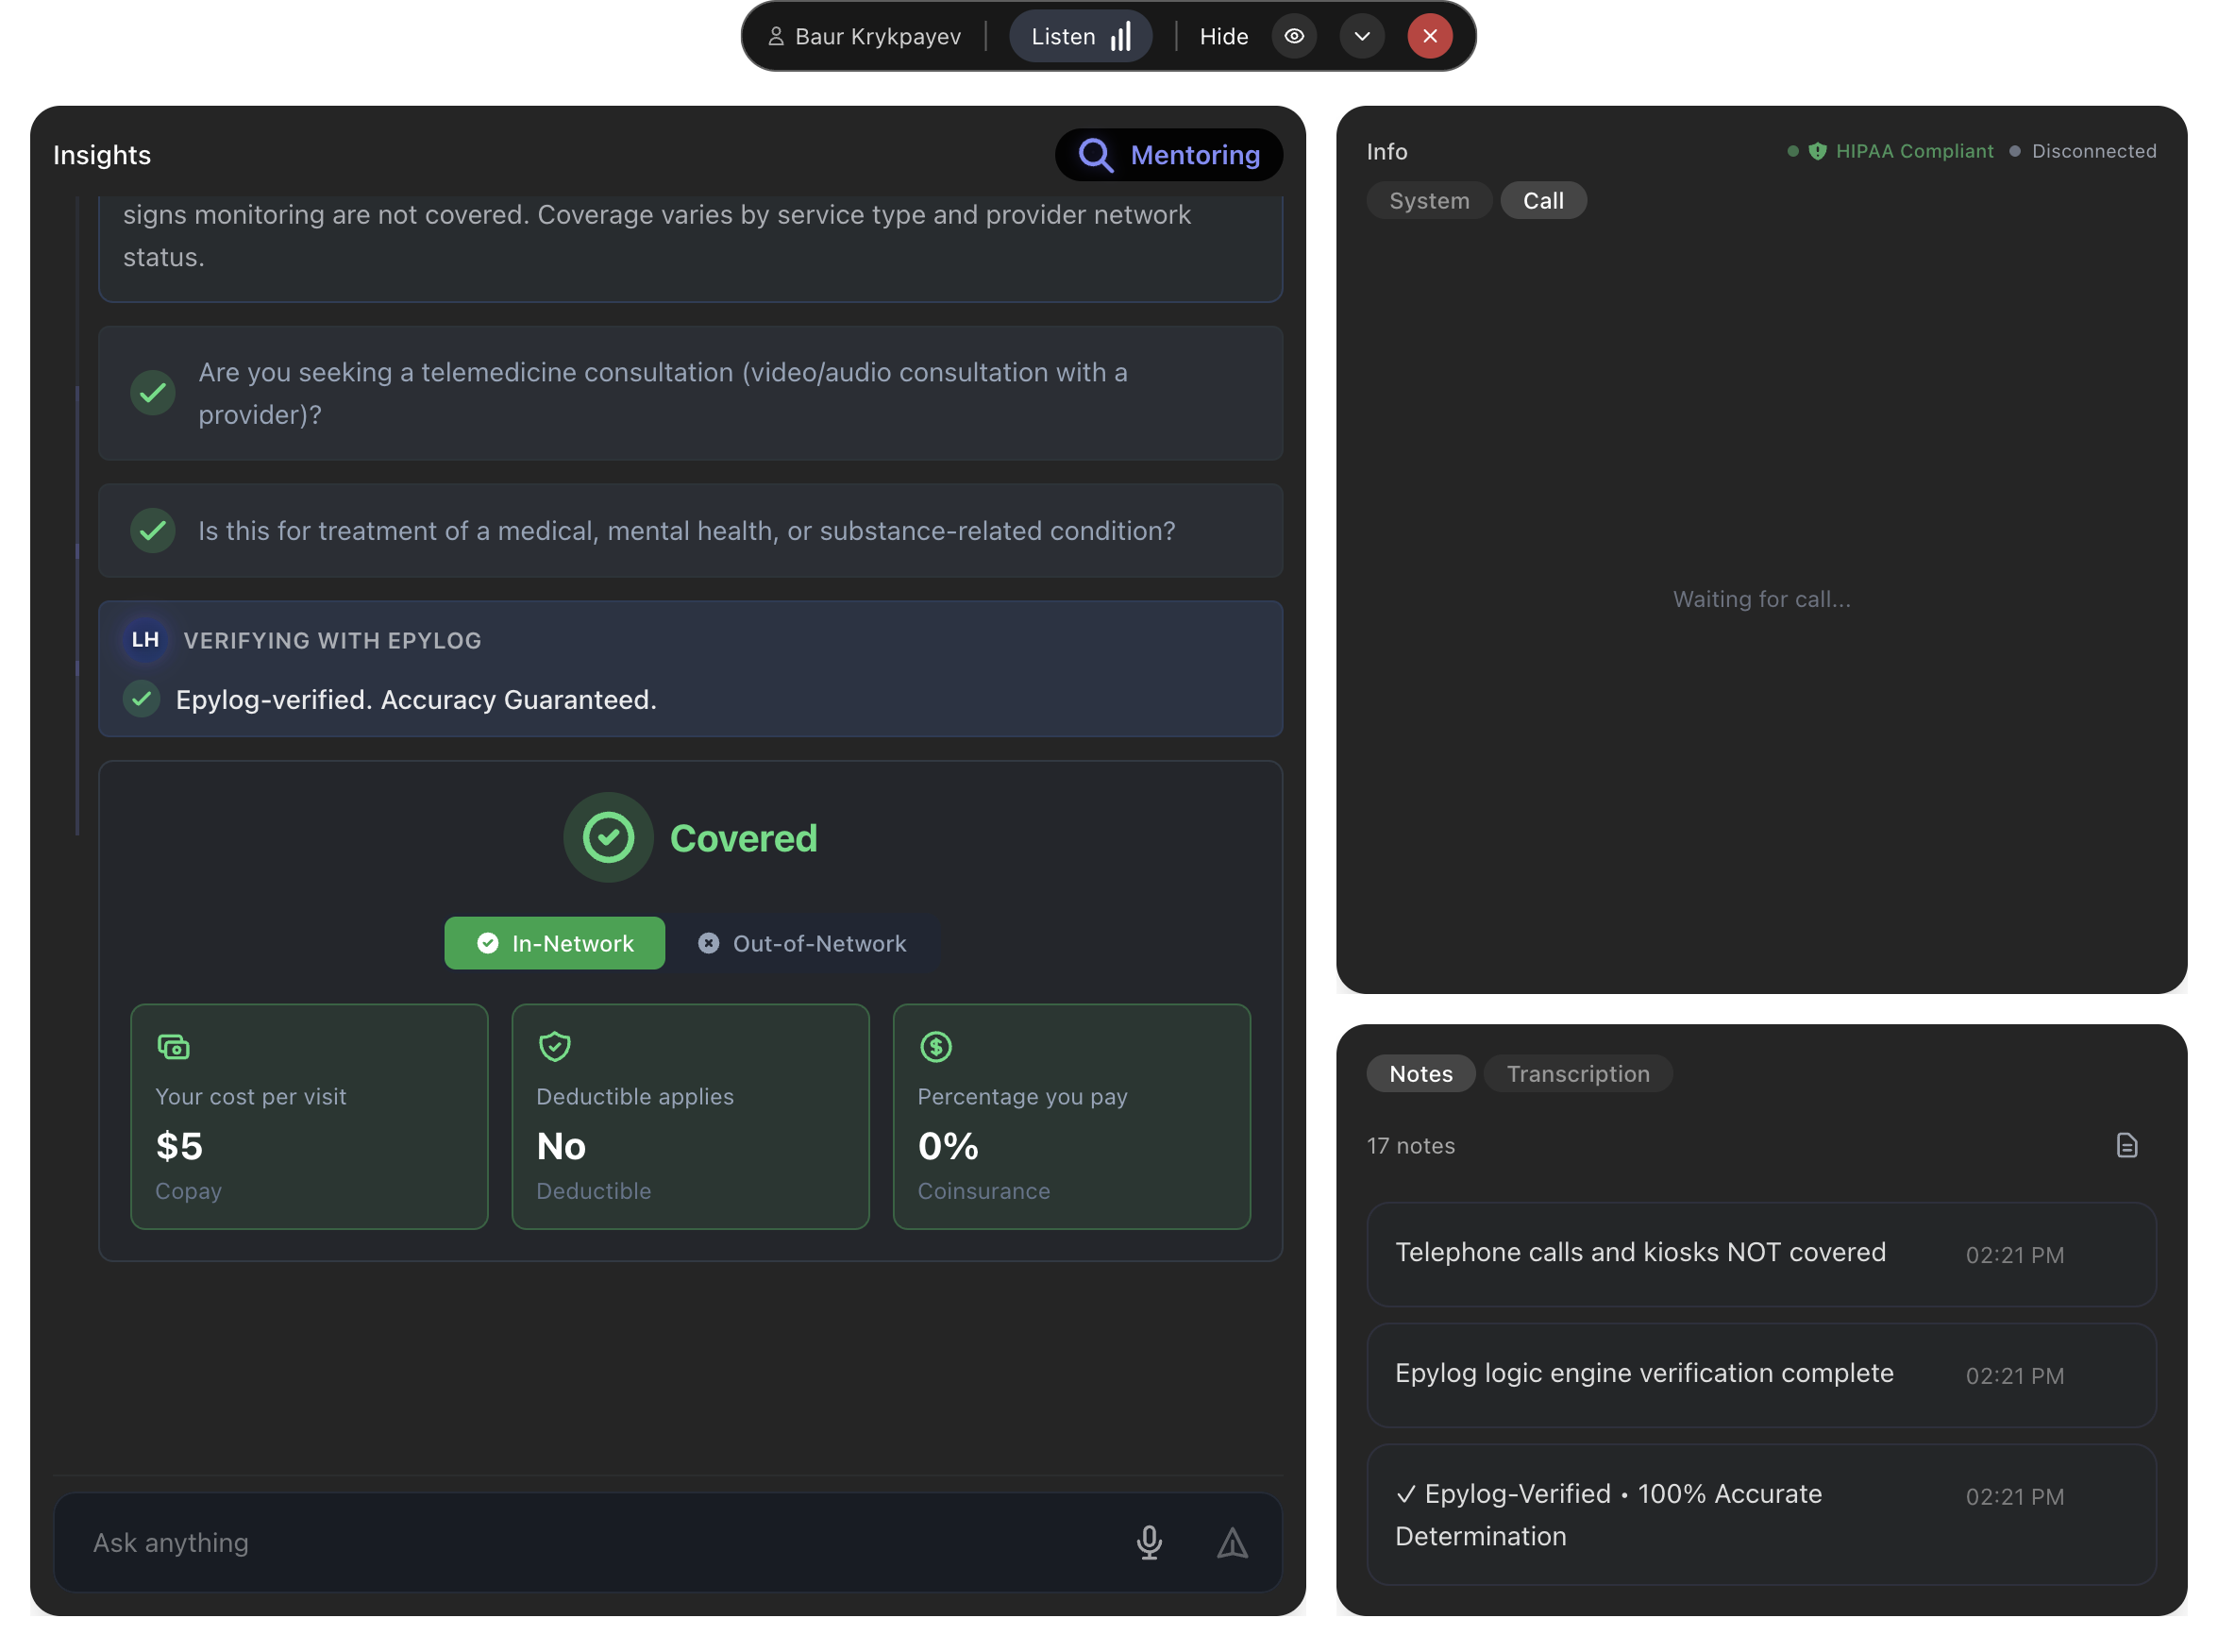Click the HIPAA Compliant shield badge
2218x1652 pixels.
[x=1817, y=151]
